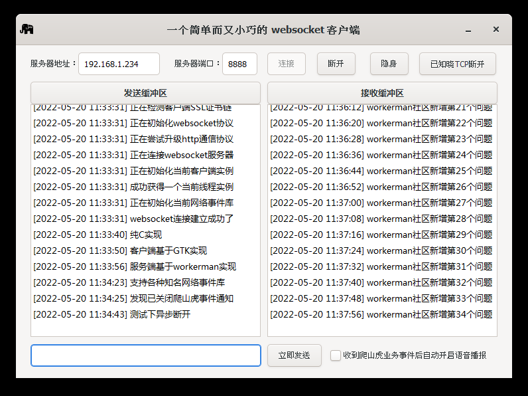Select log line websocket连接建立成功了
This screenshot has width=528, height=396.
click(x=133, y=219)
